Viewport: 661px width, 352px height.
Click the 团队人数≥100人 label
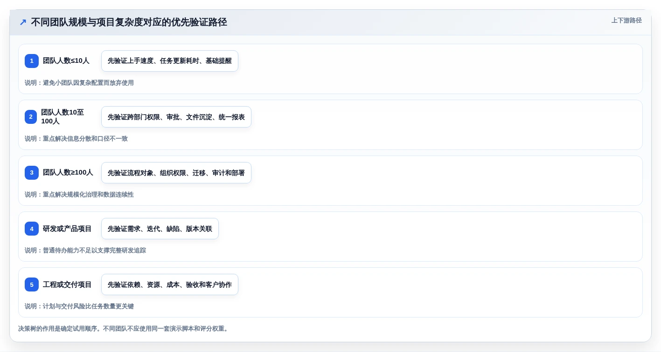(68, 173)
